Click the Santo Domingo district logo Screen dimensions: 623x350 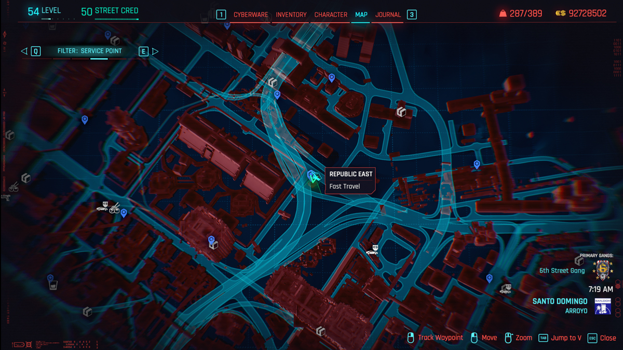(603, 305)
